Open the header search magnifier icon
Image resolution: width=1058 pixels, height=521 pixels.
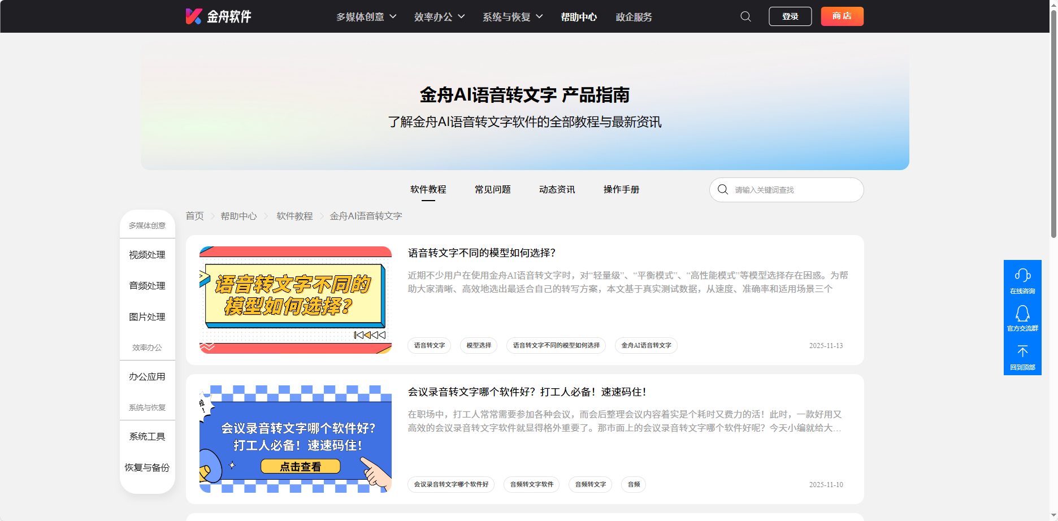(x=745, y=16)
